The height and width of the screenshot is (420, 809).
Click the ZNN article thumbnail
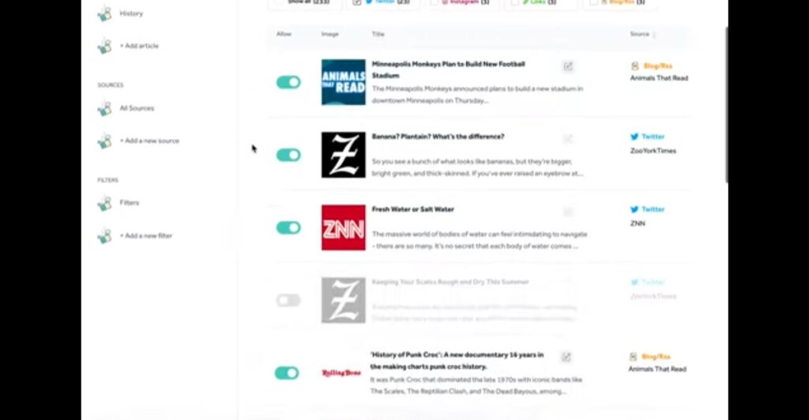click(x=344, y=228)
